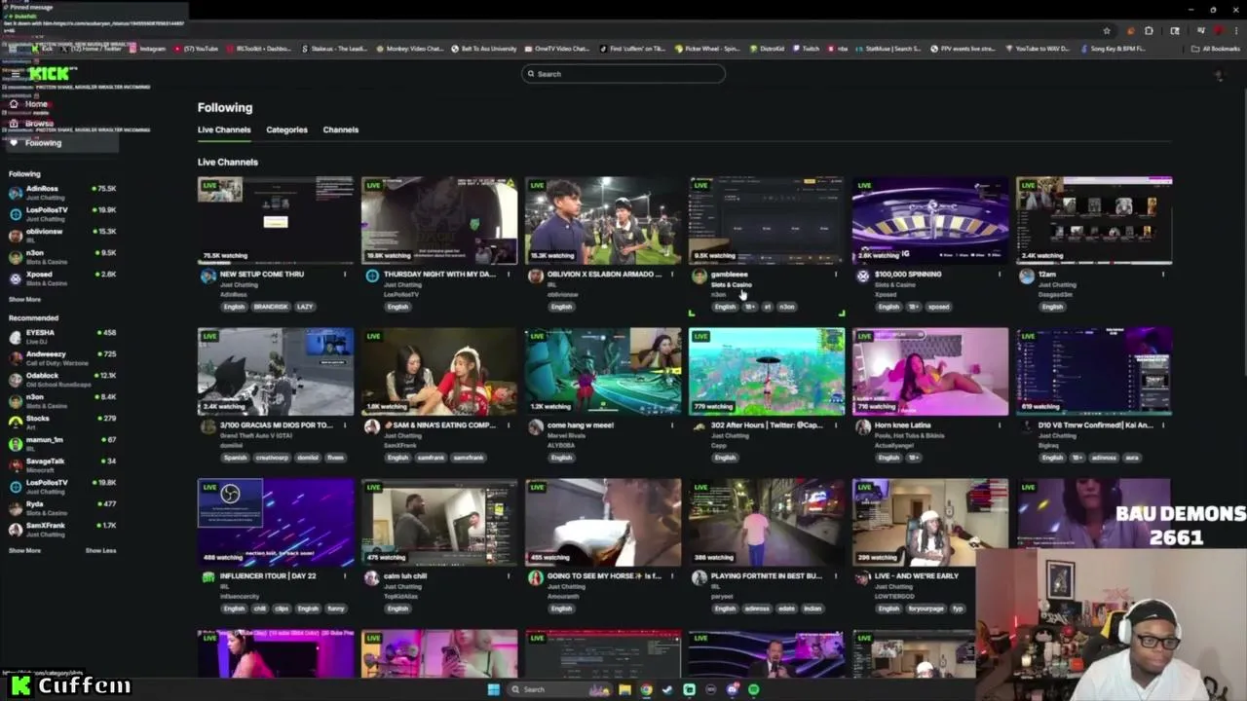1247x701 pixels.
Task: Open AdinRoss avatar in the sidebar
Action: (x=16, y=192)
